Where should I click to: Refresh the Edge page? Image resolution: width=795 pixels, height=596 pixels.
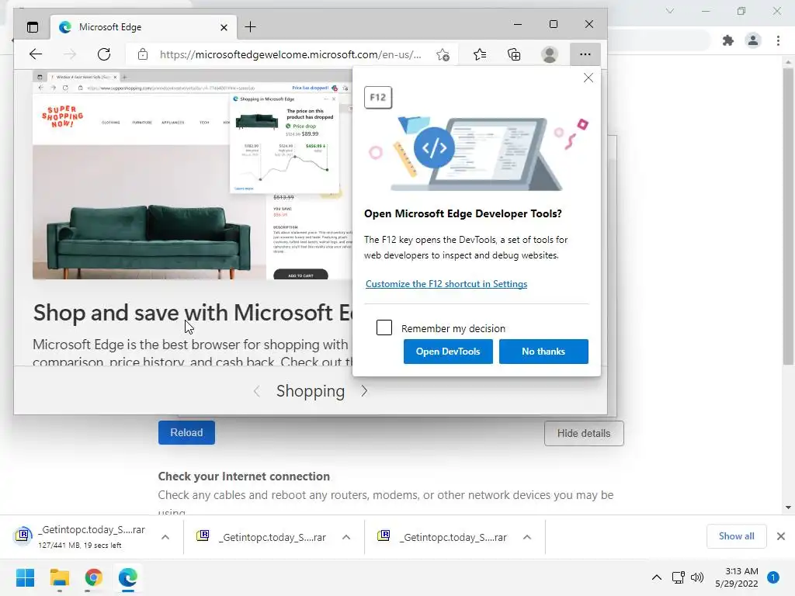tap(104, 54)
